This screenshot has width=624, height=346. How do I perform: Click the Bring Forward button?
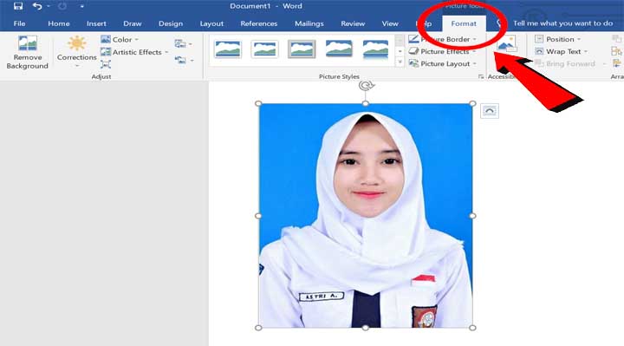565,63
